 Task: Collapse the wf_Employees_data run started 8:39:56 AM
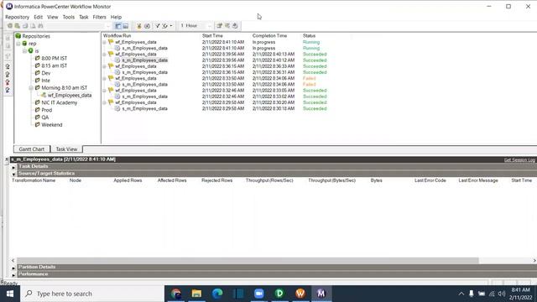(104, 54)
